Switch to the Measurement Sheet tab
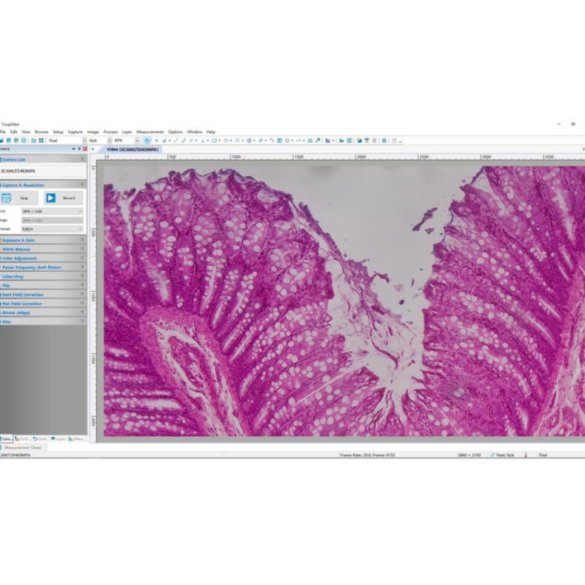 tap(24, 447)
